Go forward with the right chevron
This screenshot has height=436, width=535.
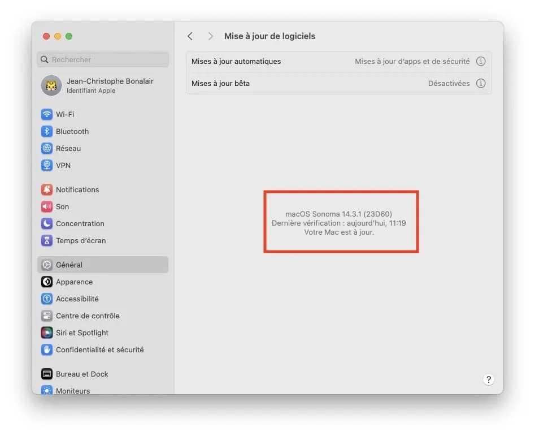click(x=211, y=36)
